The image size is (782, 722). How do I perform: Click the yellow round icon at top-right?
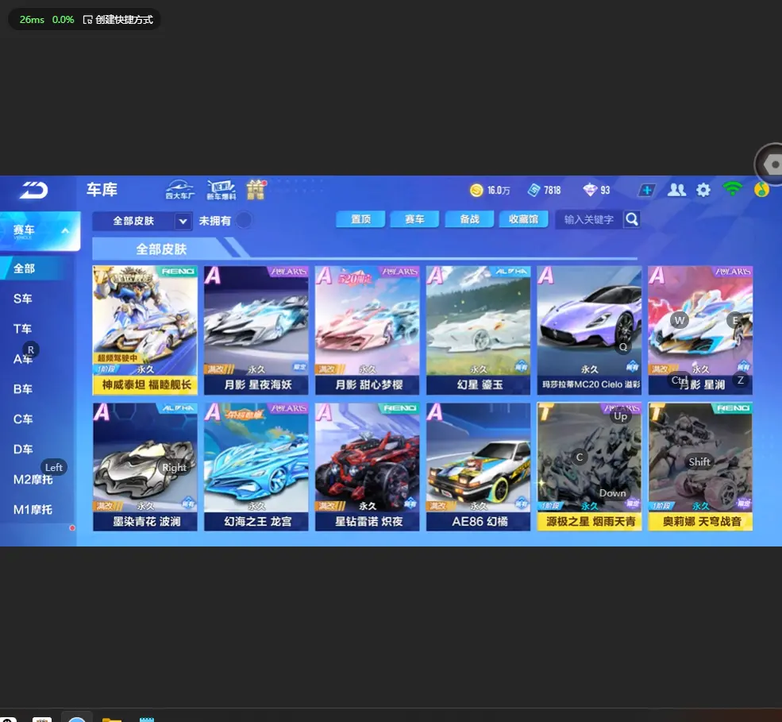click(x=761, y=190)
